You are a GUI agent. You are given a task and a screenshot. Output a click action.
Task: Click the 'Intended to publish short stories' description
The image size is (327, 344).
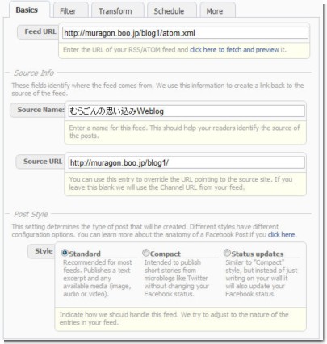pyautogui.click(x=176, y=278)
